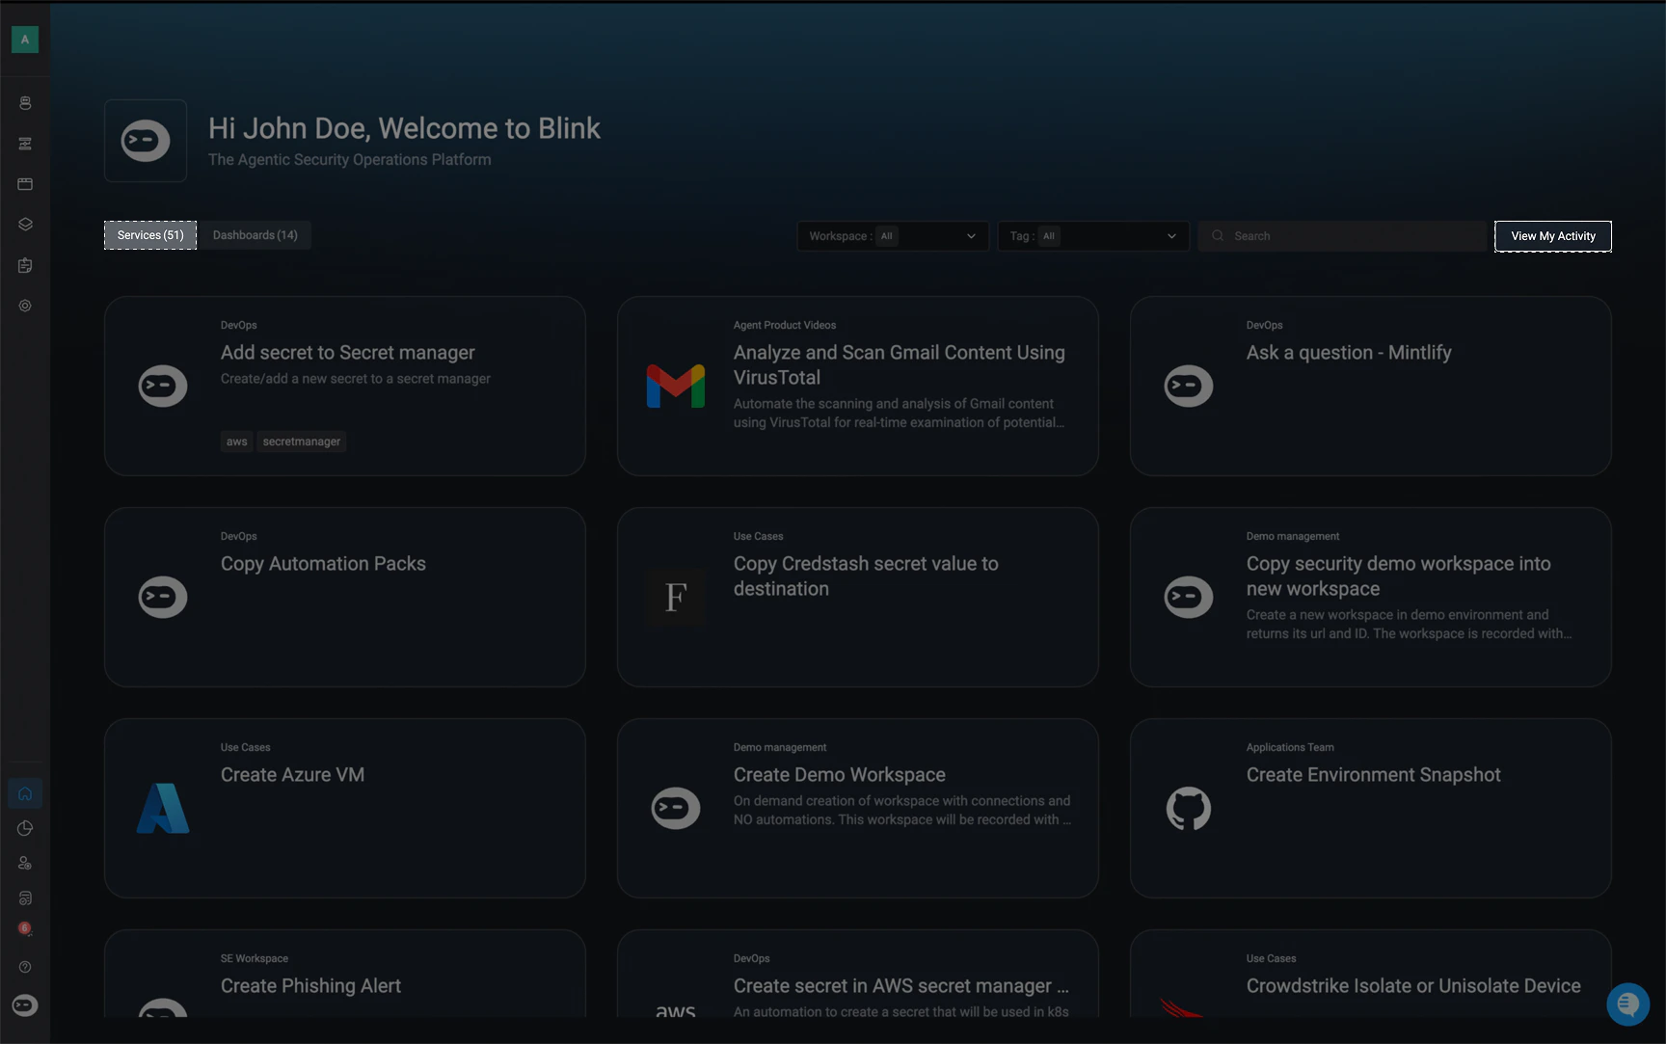Select the Services (51) tab
Viewport: 1666px width, 1044px height.
pyautogui.click(x=150, y=235)
